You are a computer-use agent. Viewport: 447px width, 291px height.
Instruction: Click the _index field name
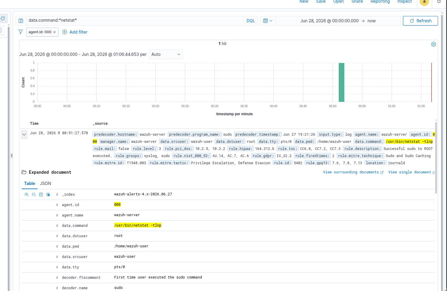(x=68, y=194)
